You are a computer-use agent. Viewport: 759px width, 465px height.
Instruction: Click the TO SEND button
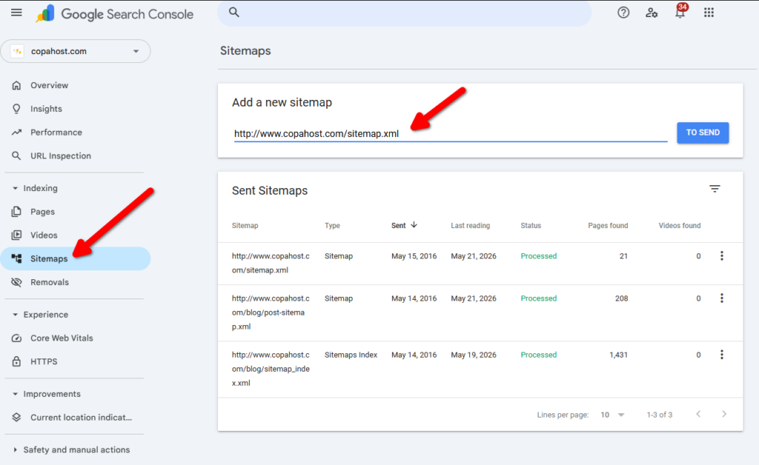click(x=703, y=133)
